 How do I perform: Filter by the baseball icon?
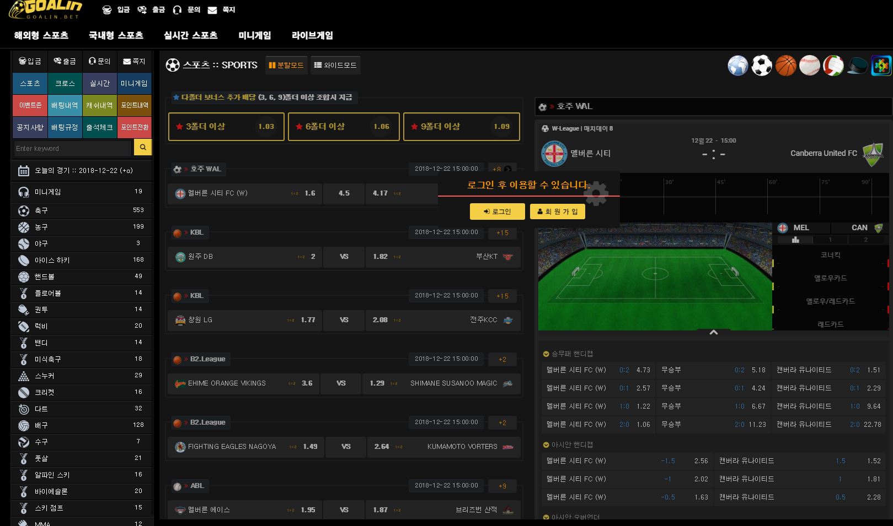point(810,66)
